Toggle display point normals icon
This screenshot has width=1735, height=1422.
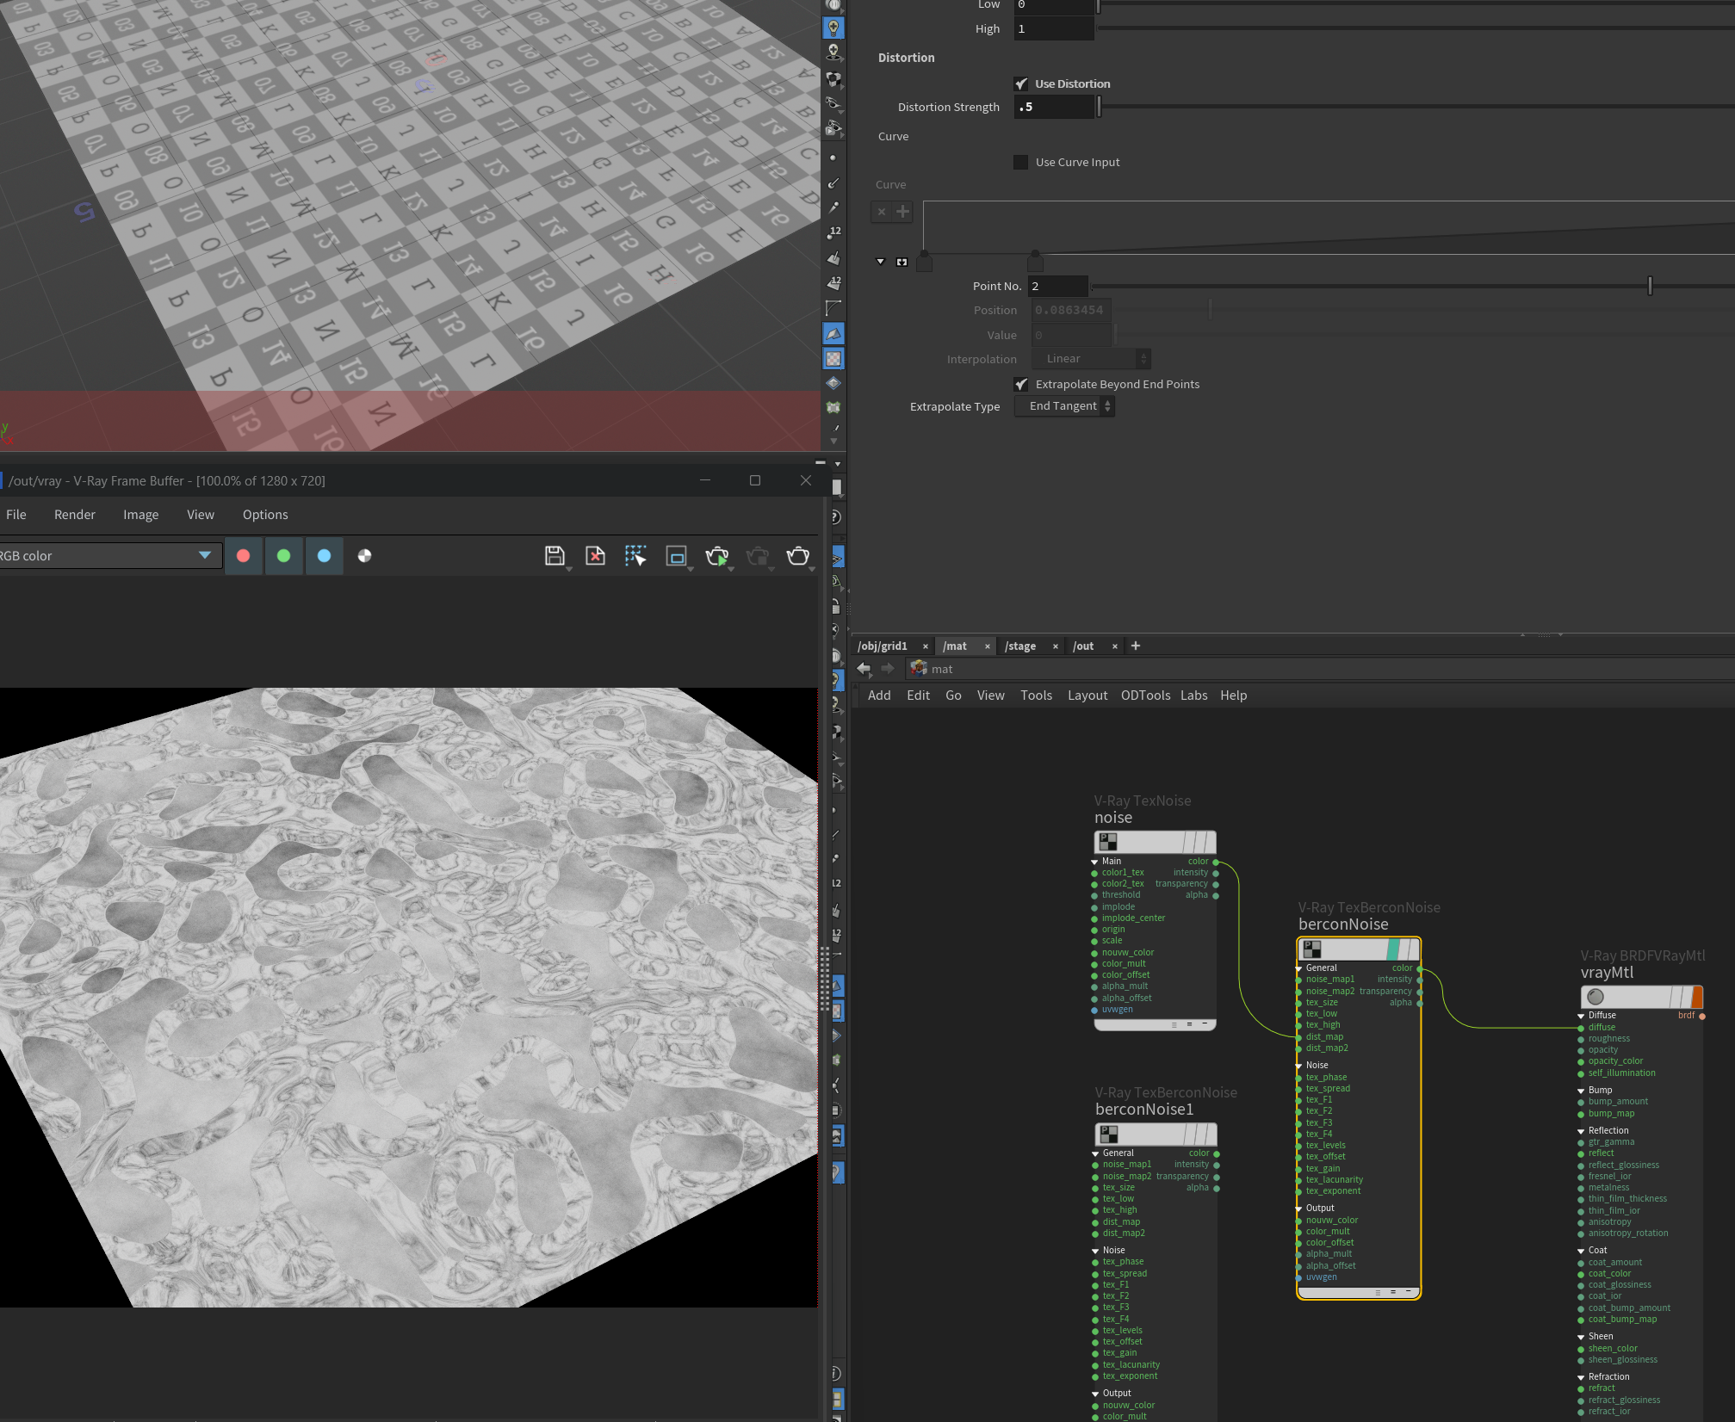833,183
